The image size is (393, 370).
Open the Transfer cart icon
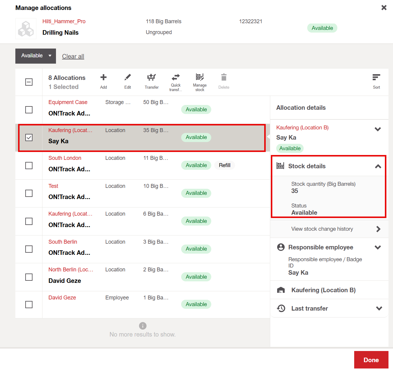click(x=151, y=78)
